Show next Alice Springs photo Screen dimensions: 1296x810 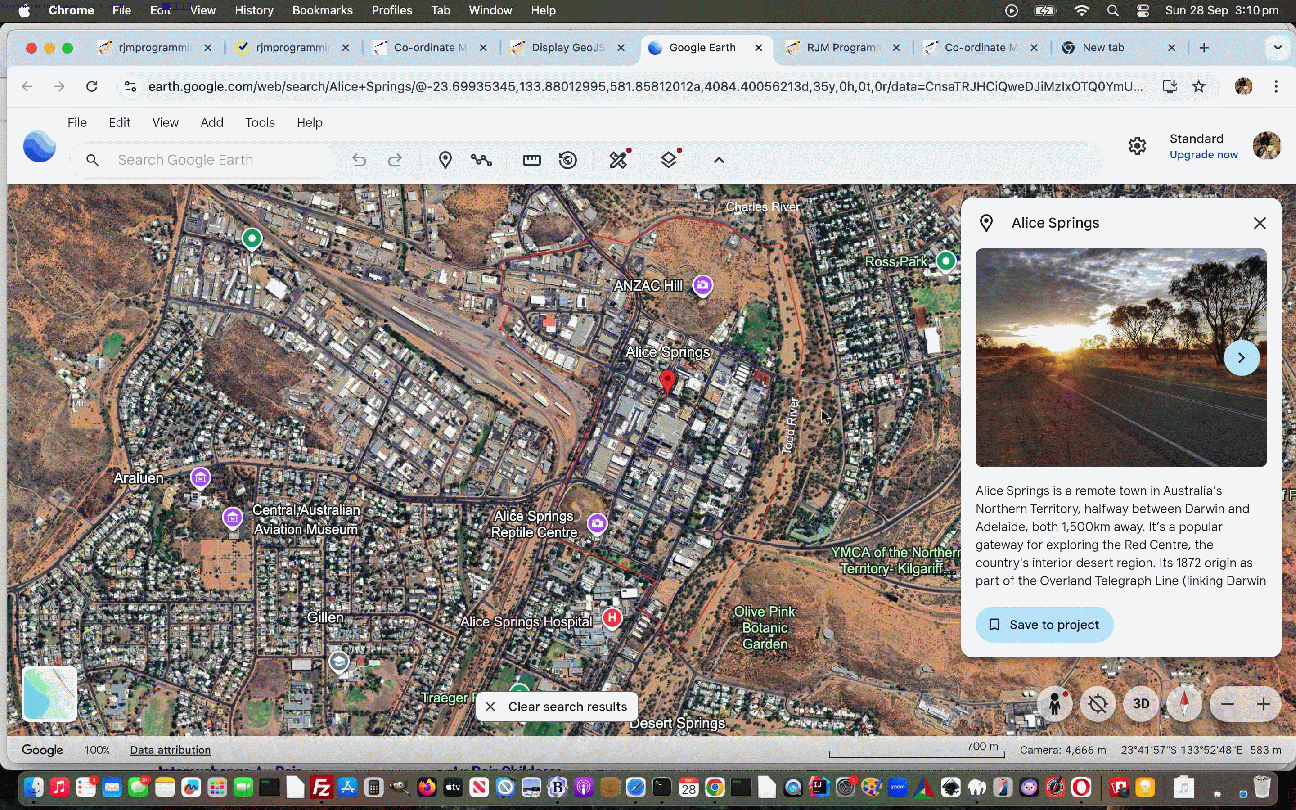click(1242, 358)
